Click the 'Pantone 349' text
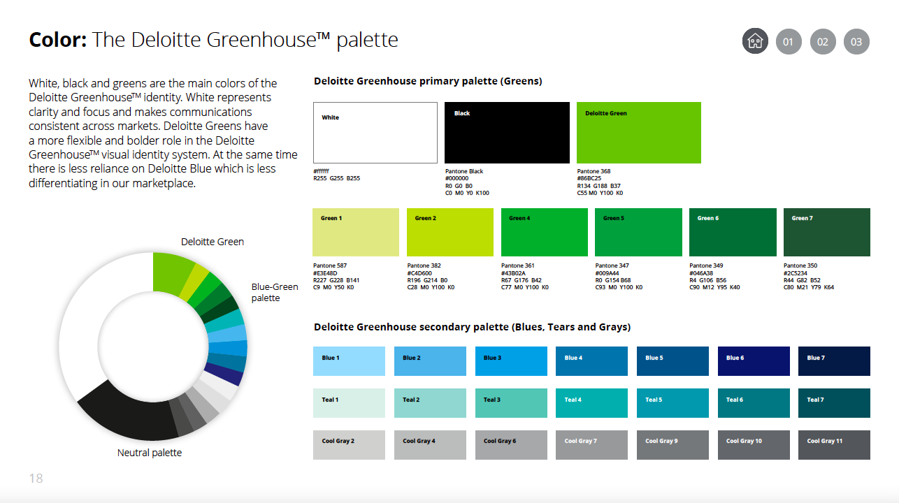 705,265
